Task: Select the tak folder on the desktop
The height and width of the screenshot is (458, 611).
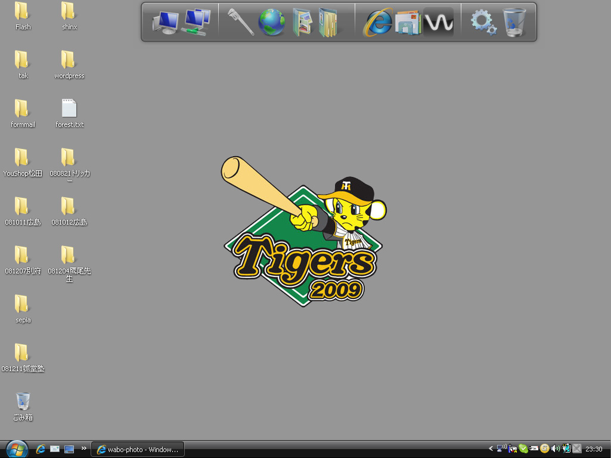Action: pyautogui.click(x=23, y=65)
